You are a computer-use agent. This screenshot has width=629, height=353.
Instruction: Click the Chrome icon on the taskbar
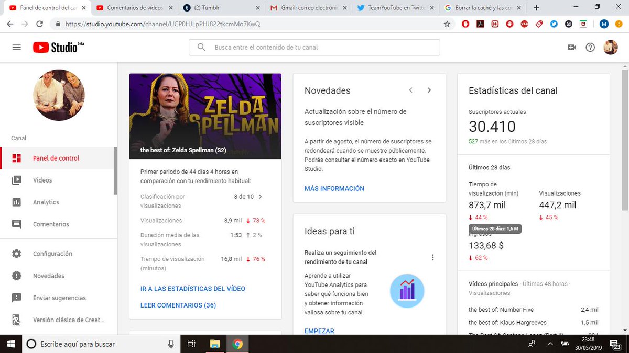(x=237, y=344)
